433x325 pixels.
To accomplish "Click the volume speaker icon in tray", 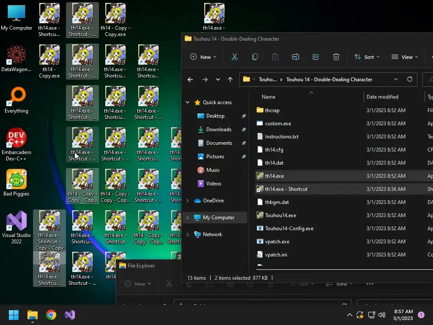I will 382,315.
